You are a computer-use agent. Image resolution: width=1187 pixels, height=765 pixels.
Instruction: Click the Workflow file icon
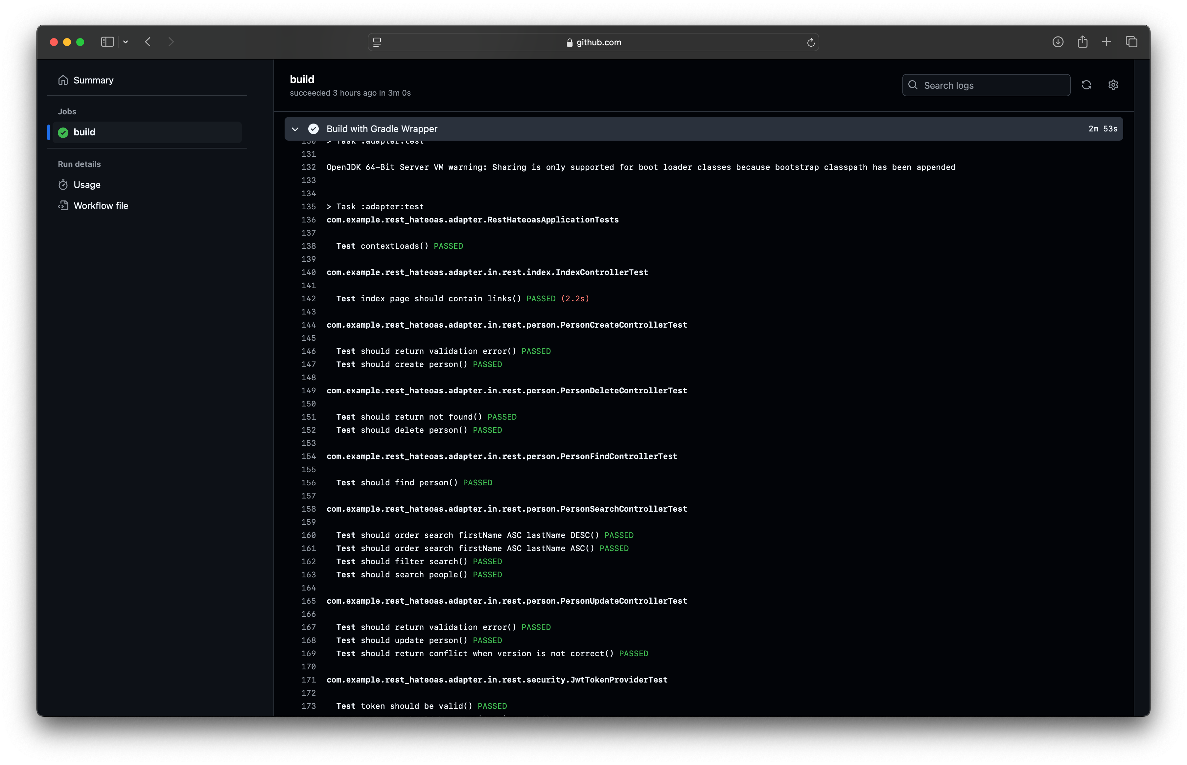coord(63,206)
